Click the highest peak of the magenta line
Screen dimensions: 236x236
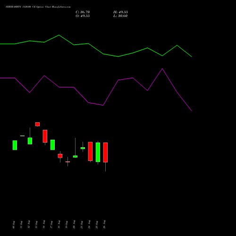(162, 68)
